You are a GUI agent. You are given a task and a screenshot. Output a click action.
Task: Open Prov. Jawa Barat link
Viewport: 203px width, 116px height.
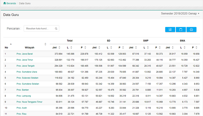pyautogui.click(x=25, y=54)
